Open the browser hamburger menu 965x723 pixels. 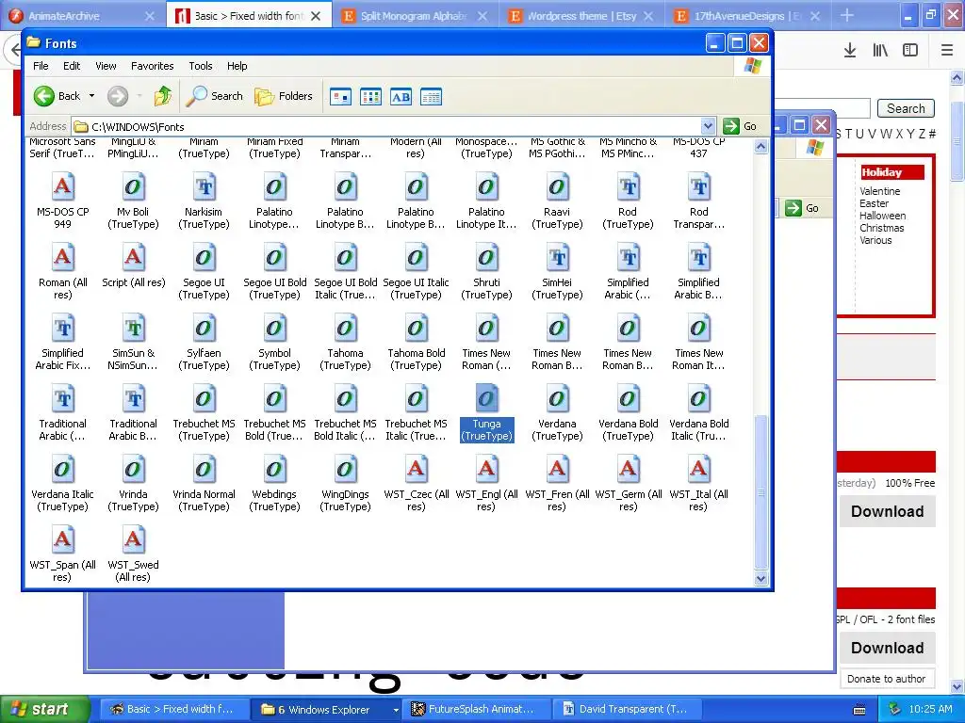947,51
